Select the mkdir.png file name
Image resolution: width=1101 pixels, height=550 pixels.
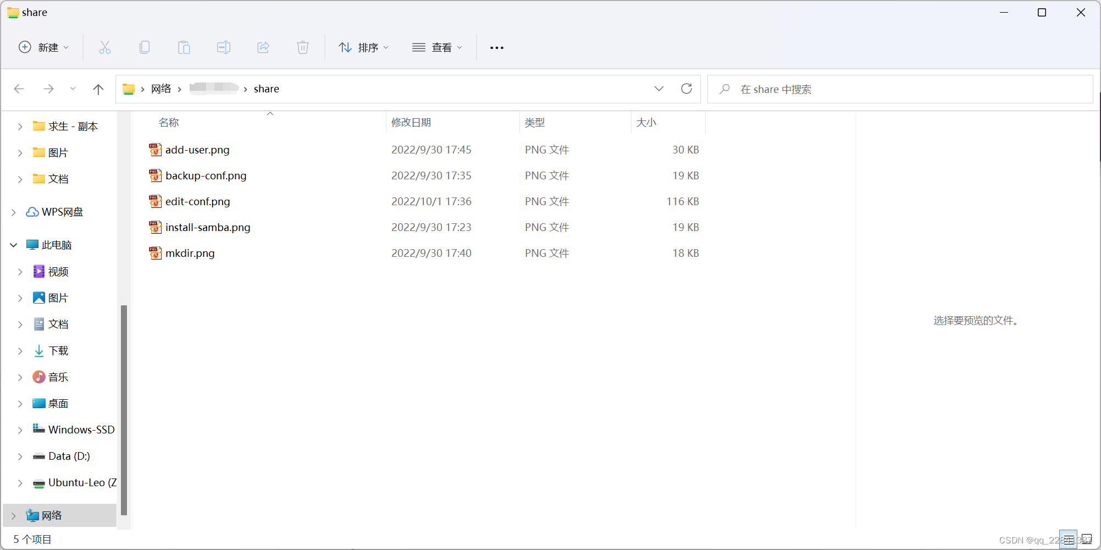[x=190, y=253]
